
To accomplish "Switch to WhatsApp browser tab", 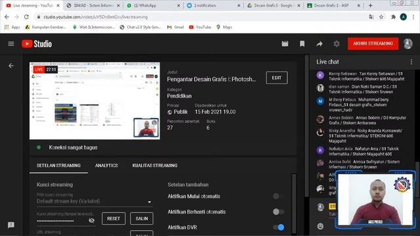I will click(x=153, y=5).
